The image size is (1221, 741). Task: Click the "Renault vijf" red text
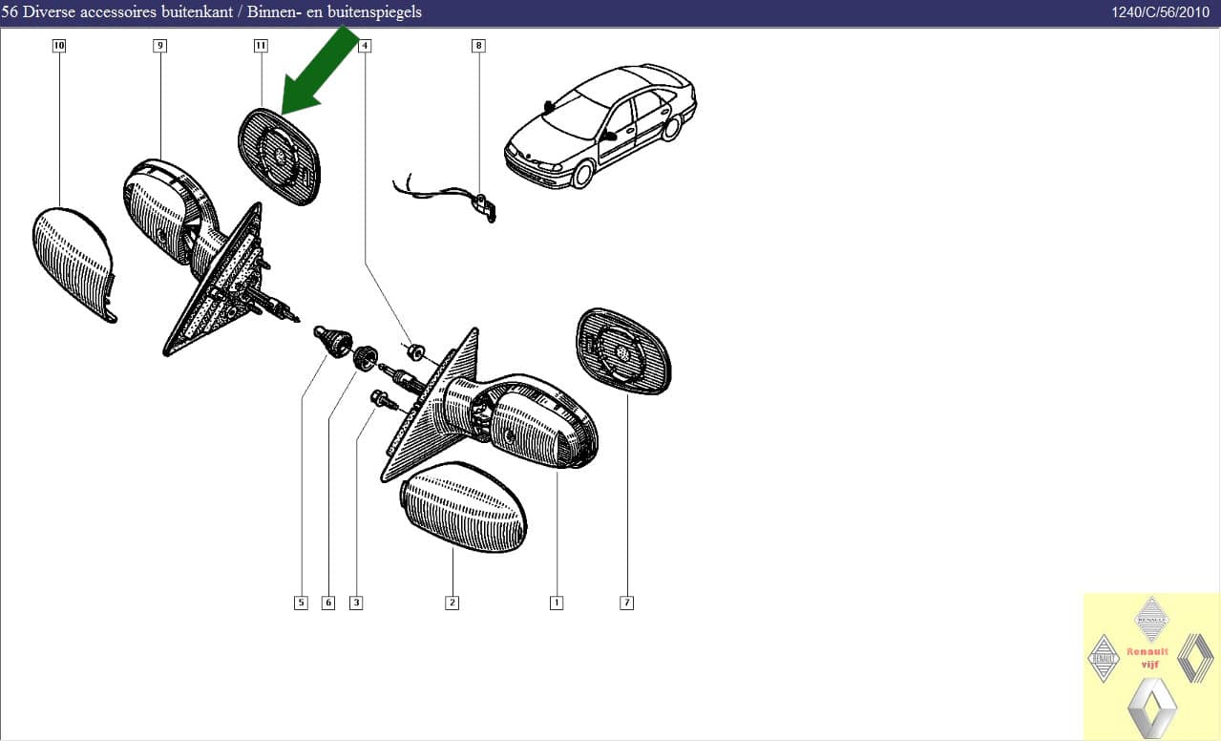click(x=1148, y=657)
